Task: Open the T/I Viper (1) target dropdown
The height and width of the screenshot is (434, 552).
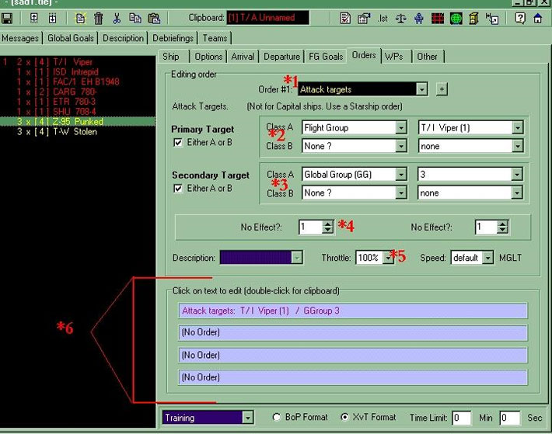Action: point(518,127)
